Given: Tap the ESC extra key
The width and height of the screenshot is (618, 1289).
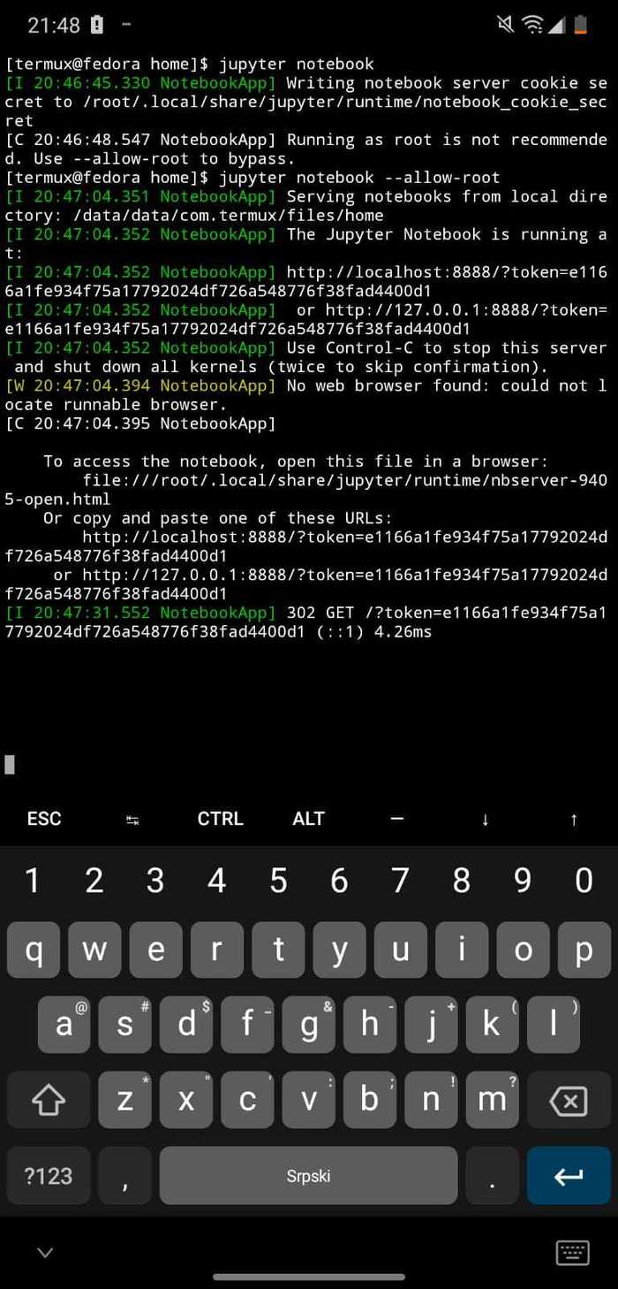Looking at the screenshot, I should point(44,819).
